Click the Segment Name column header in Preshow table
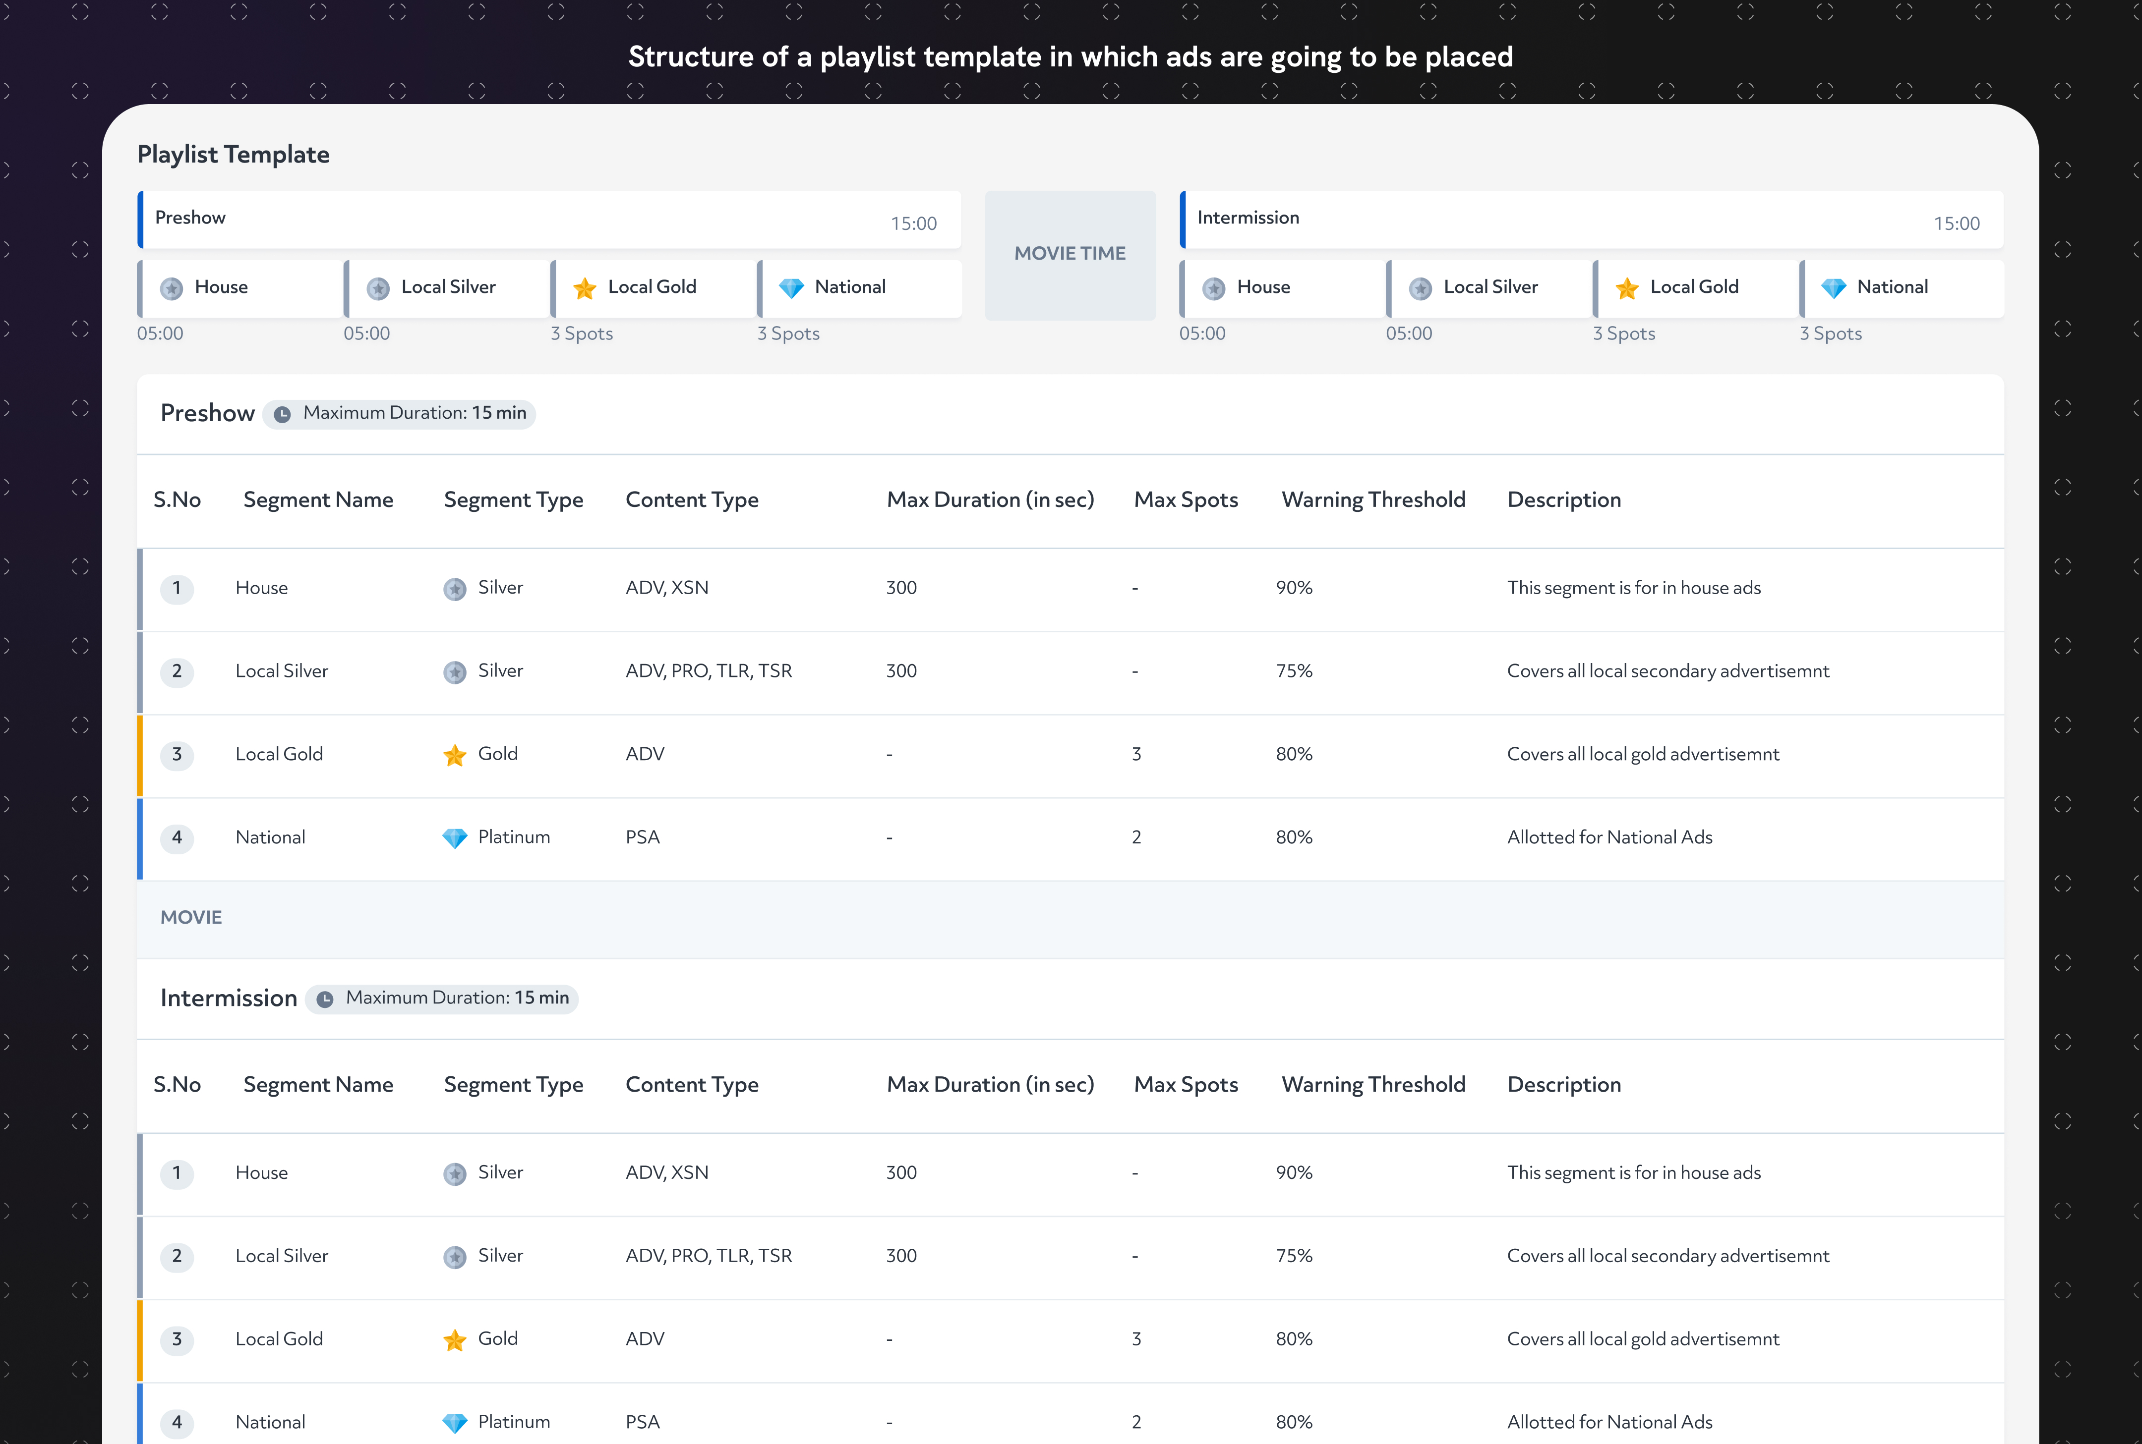Image resolution: width=2142 pixels, height=1444 pixels. click(x=318, y=500)
